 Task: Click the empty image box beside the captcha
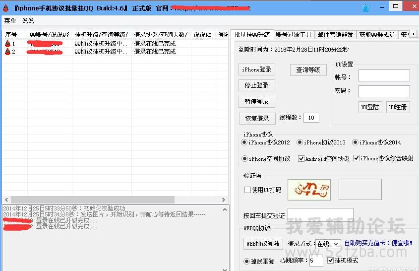pos(360,190)
